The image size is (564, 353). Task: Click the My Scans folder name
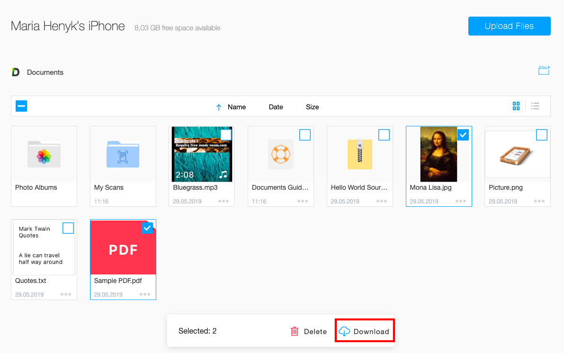click(108, 187)
